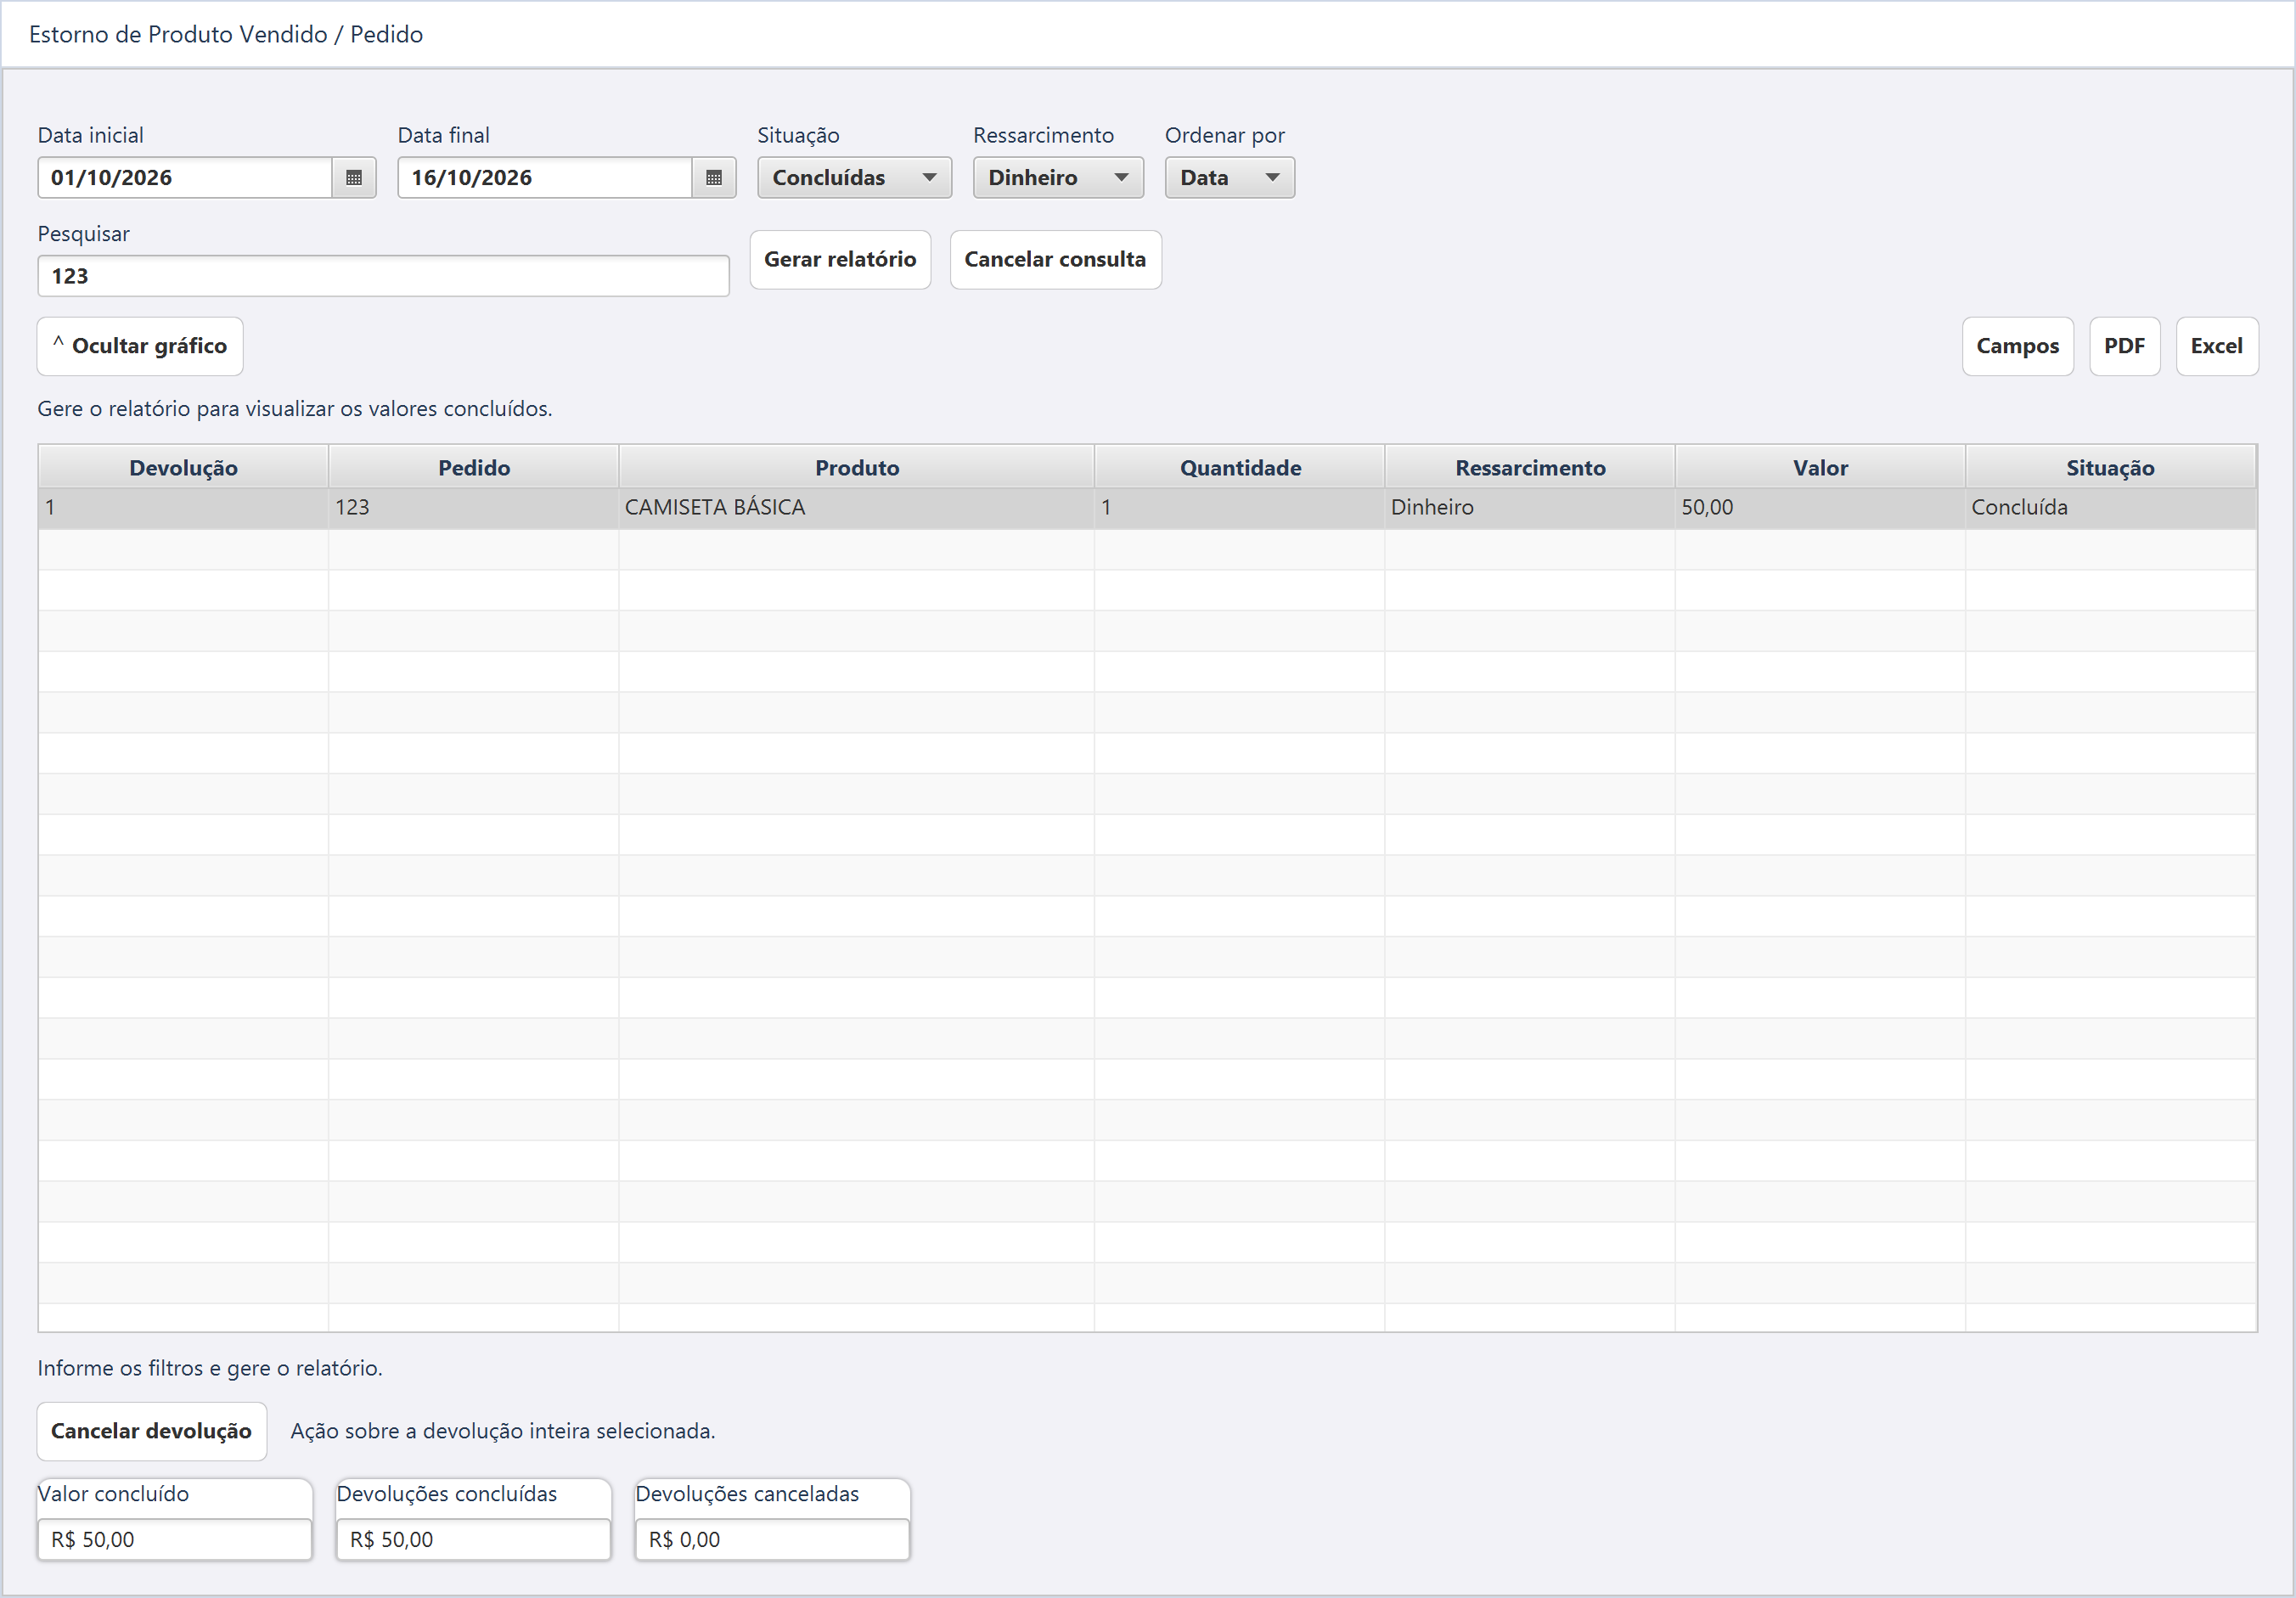Viewport: 2296px width, 1598px height.
Task: Click the Valor concluído total field
Action: (175, 1539)
